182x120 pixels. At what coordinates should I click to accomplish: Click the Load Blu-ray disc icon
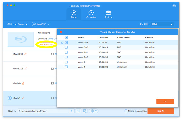click(x=9, y=24)
